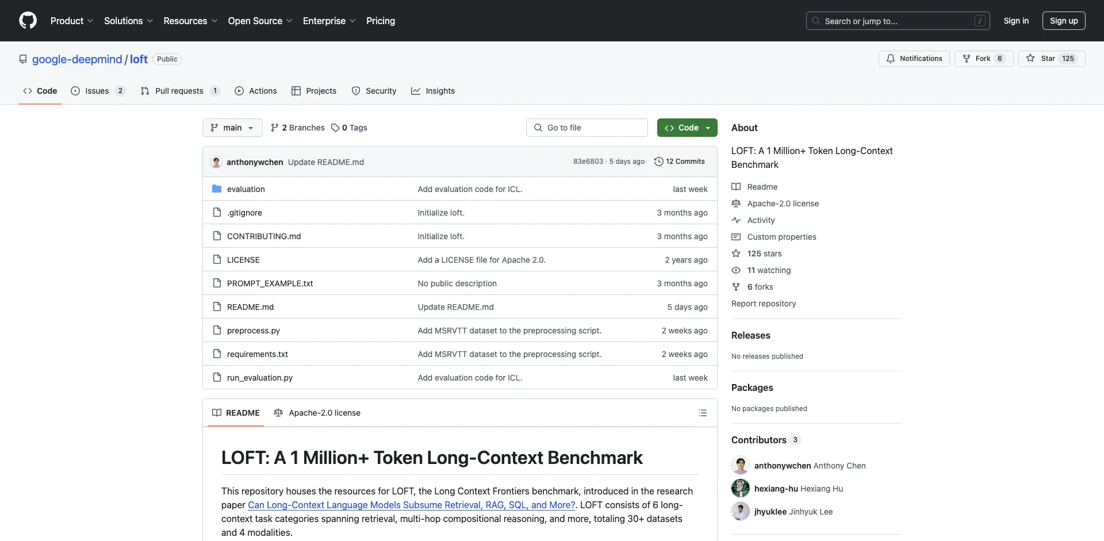Expand the Open Source menu

260,21
